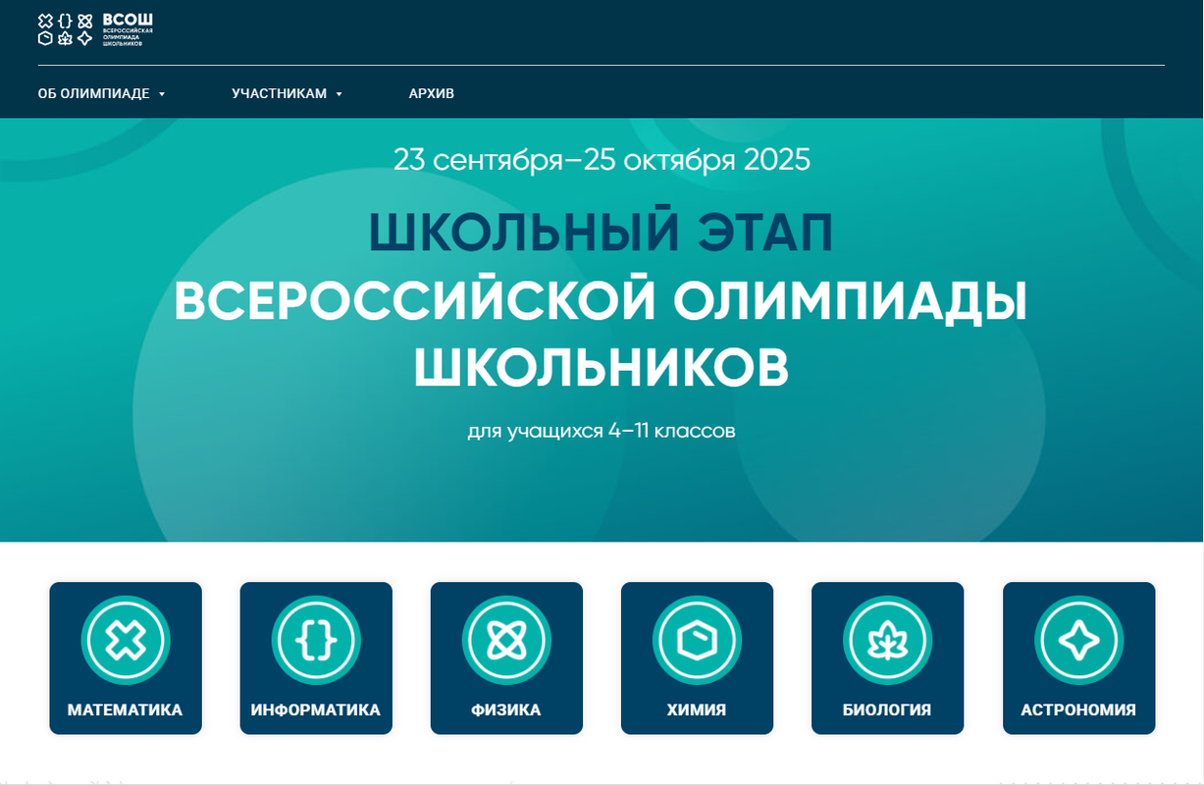Select the Астрономия subject label
This screenshot has width=1204, height=785.
click(x=1078, y=710)
